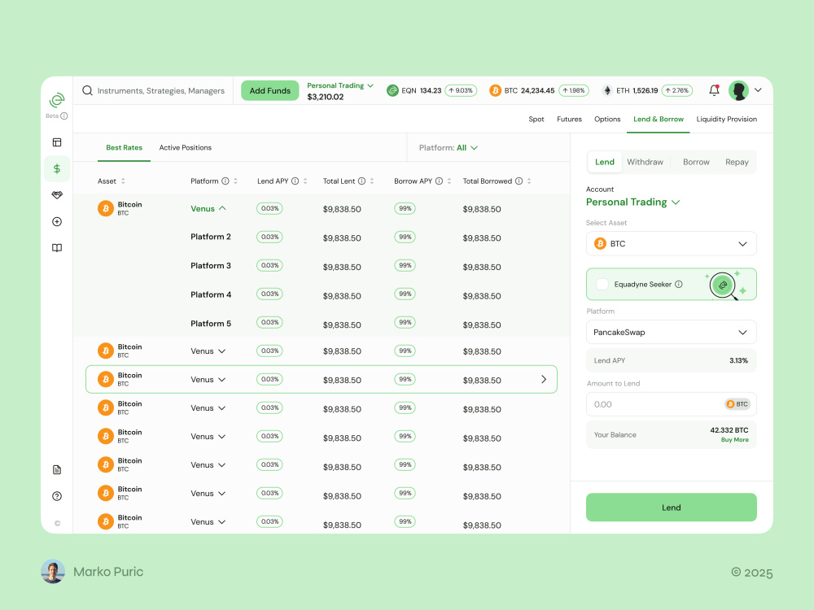814x610 pixels.
Task: Switch to the Withdraw action tab
Action: (645, 162)
